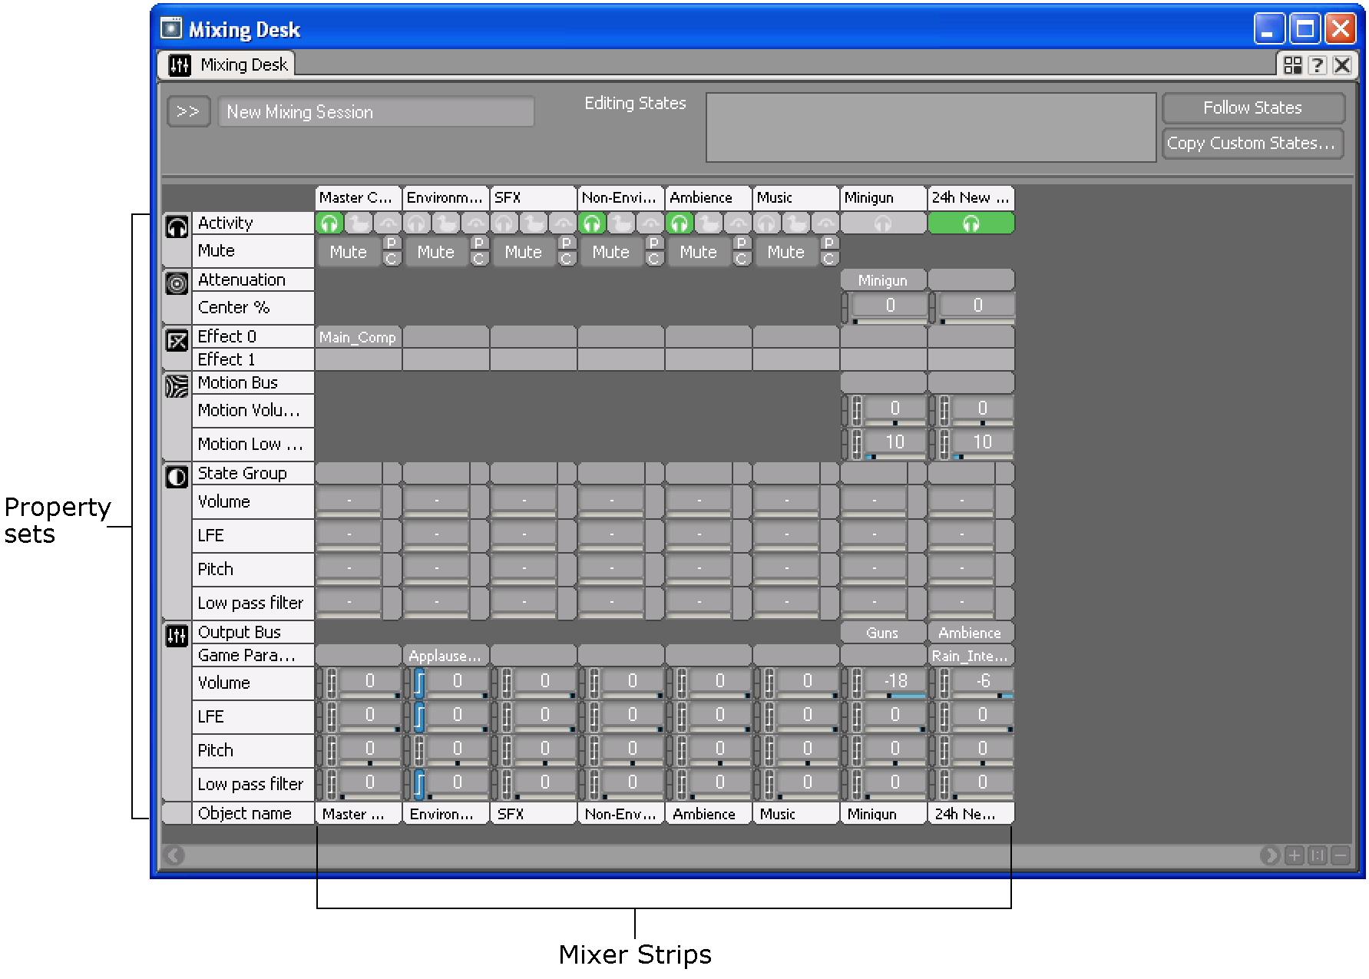Click the Activity headphones icon in the row header
Image resolution: width=1369 pixels, height=979 pixels.
177,227
